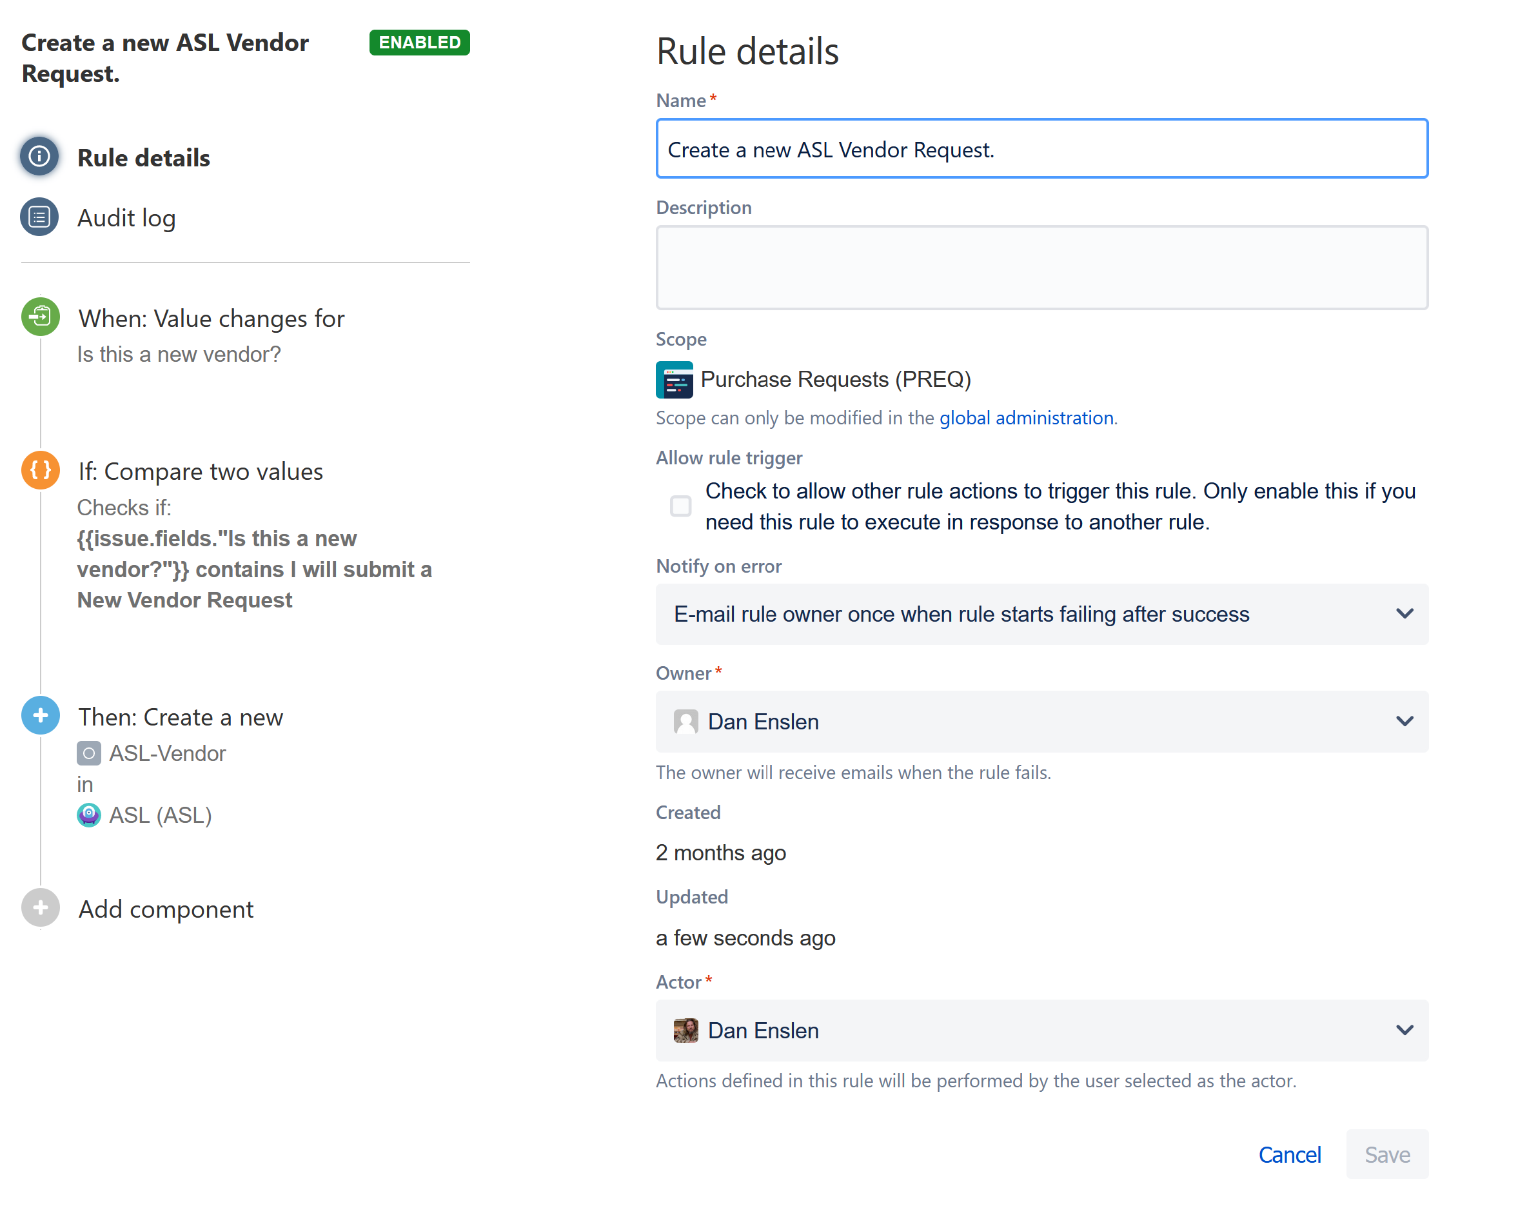Click the Rule details info icon

pyautogui.click(x=39, y=156)
